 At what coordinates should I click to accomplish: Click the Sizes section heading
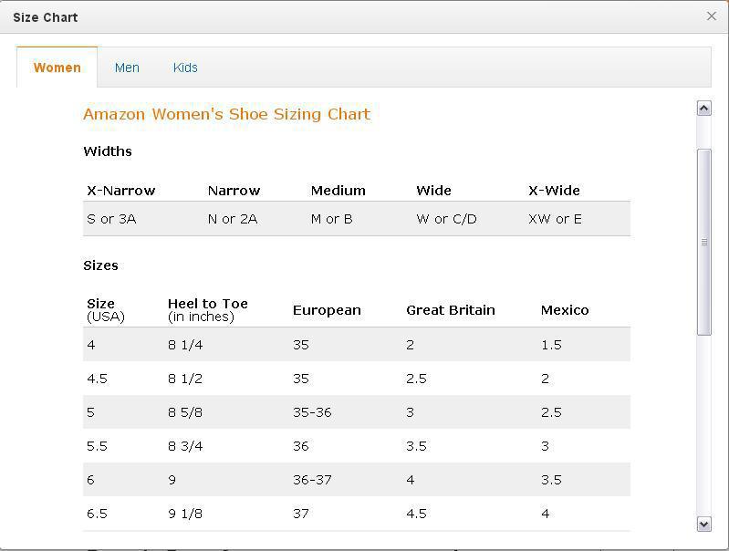(x=100, y=265)
